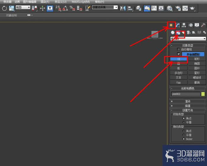Click the Render Production teapot icon

(192, 8)
